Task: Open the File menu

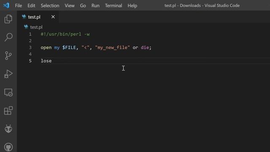Action: tap(19, 5)
